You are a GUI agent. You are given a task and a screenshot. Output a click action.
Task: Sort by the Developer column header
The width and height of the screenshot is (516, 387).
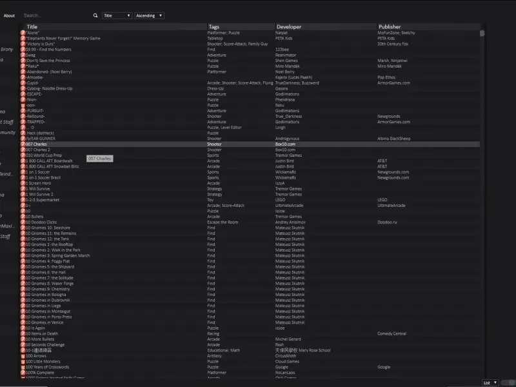click(x=326, y=26)
